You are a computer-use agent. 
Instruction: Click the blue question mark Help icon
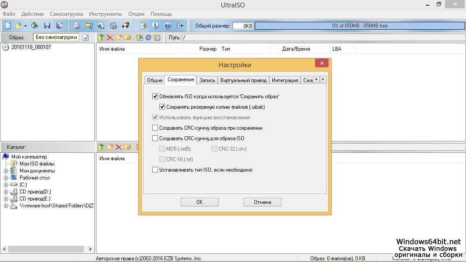[x=167, y=26]
